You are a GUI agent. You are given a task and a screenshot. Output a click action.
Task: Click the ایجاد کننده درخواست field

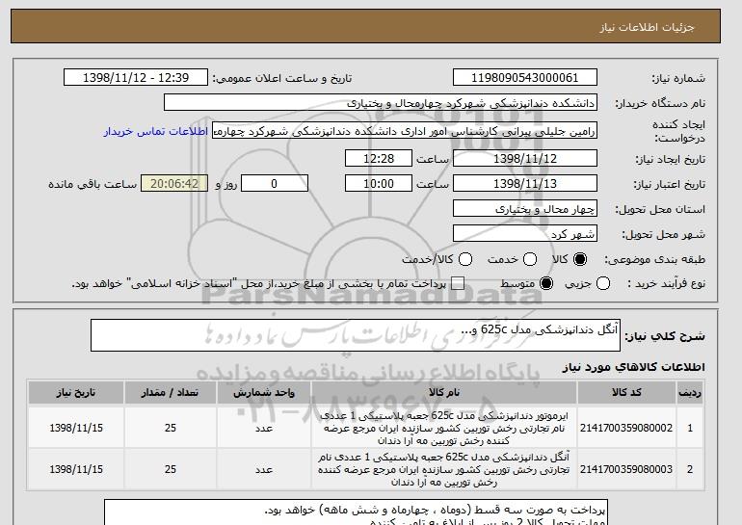(405, 131)
